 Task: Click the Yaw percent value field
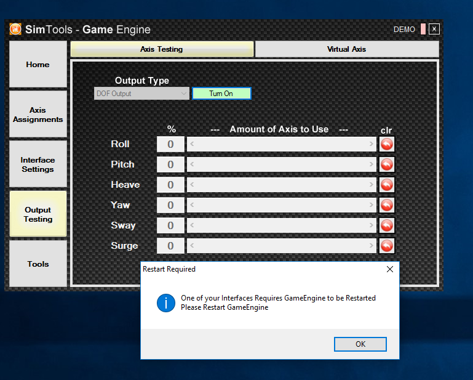(x=170, y=205)
